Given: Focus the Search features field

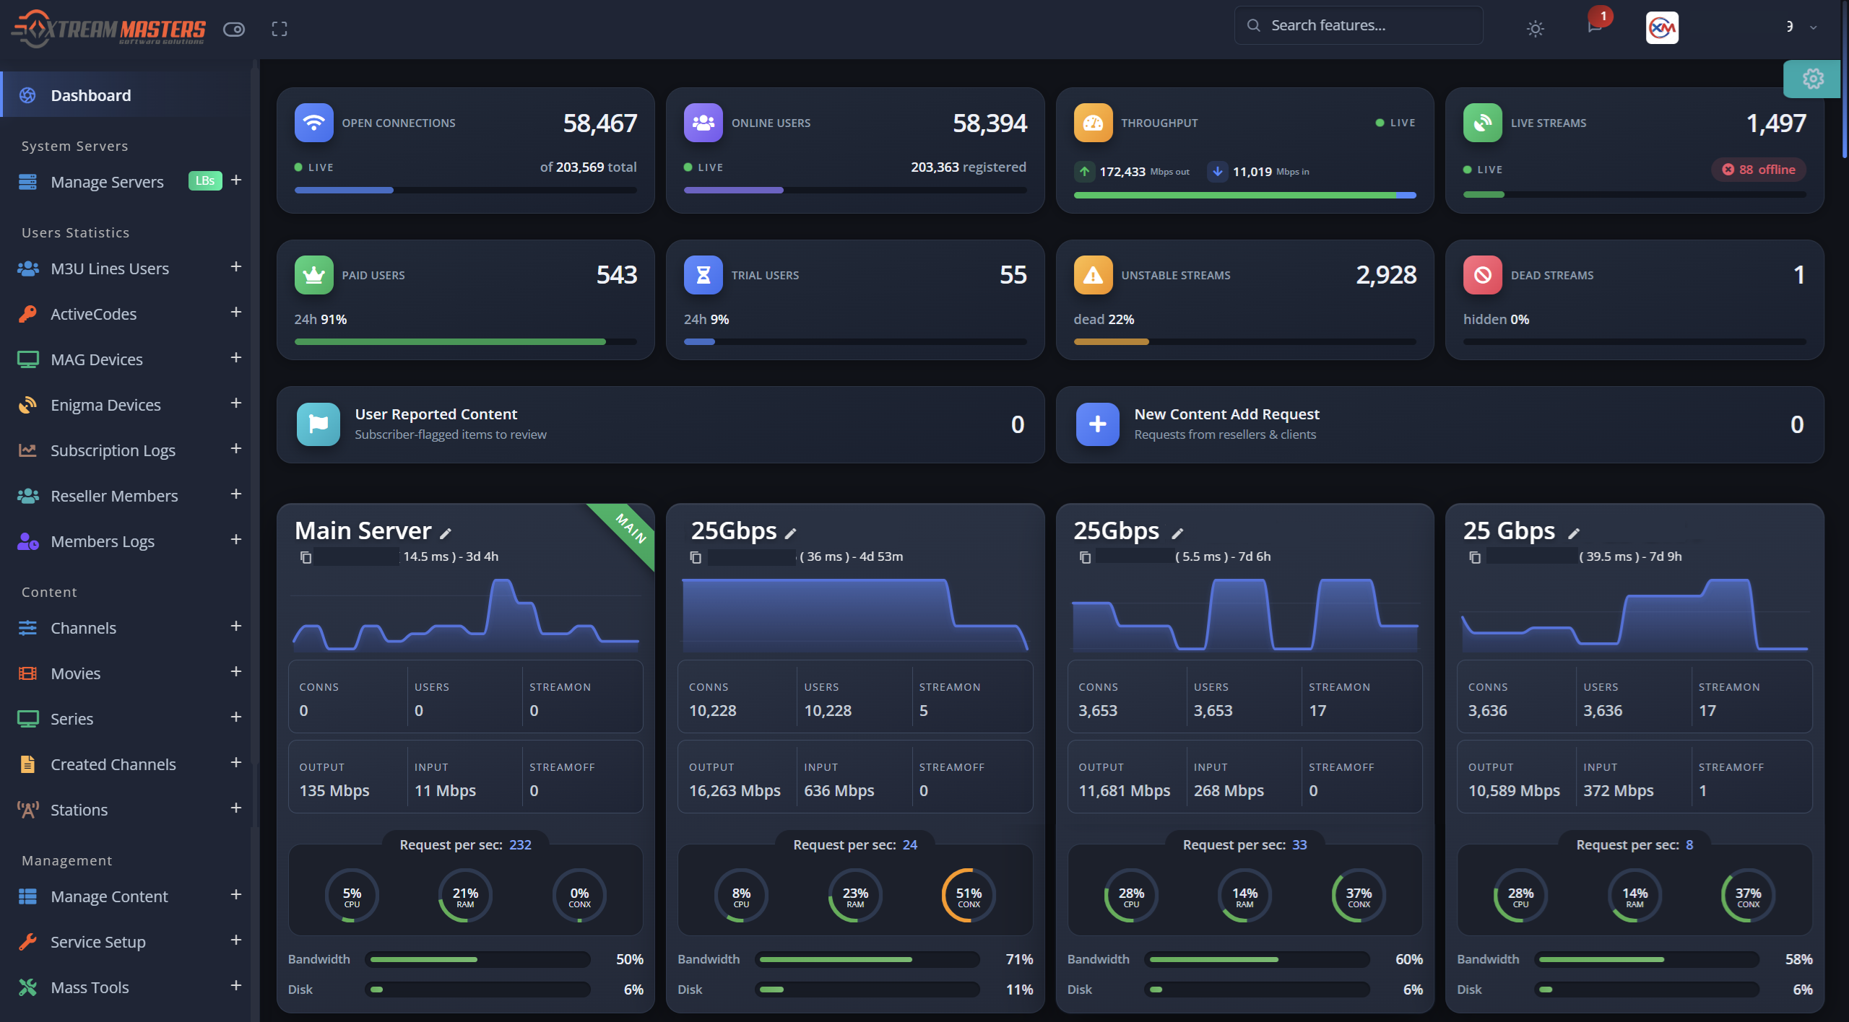Looking at the screenshot, I should tap(1358, 25).
